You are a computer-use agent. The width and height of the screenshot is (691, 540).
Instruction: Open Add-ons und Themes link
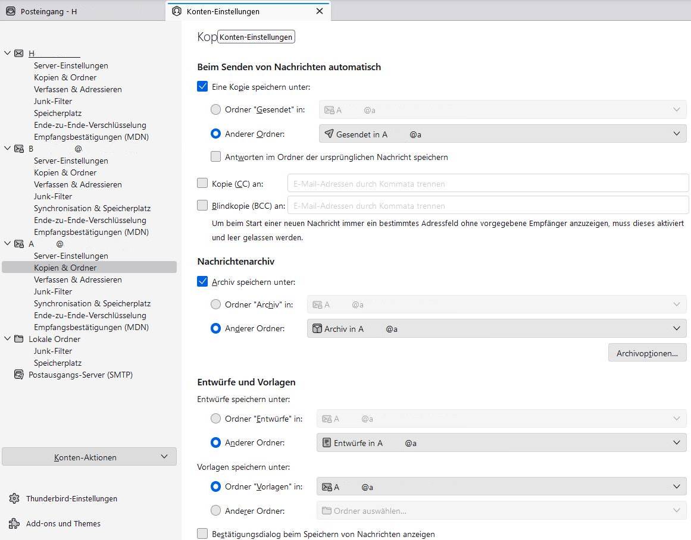tap(63, 523)
